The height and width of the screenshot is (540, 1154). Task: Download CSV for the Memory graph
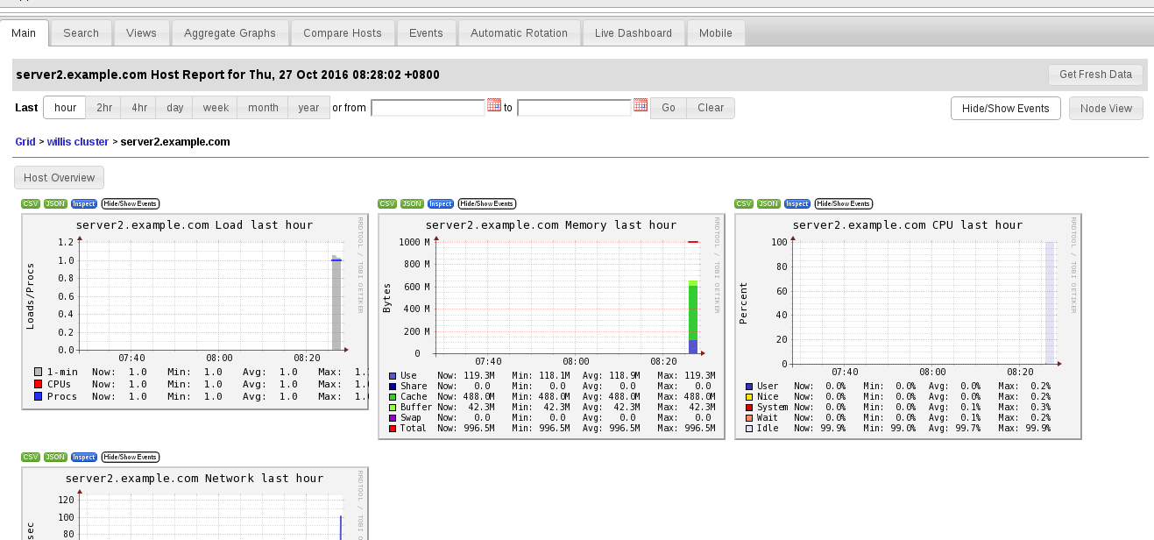point(387,203)
